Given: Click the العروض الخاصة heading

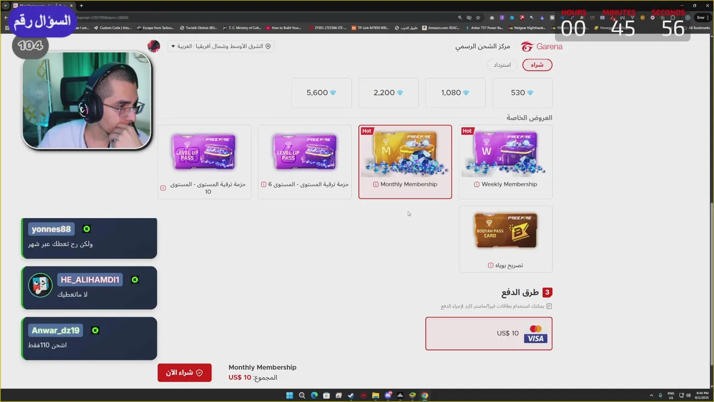Looking at the screenshot, I should [x=529, y=118].
